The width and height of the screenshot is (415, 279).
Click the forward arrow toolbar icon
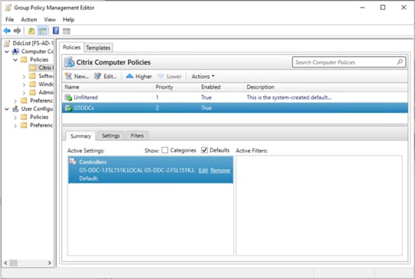(x=17, y=31)
